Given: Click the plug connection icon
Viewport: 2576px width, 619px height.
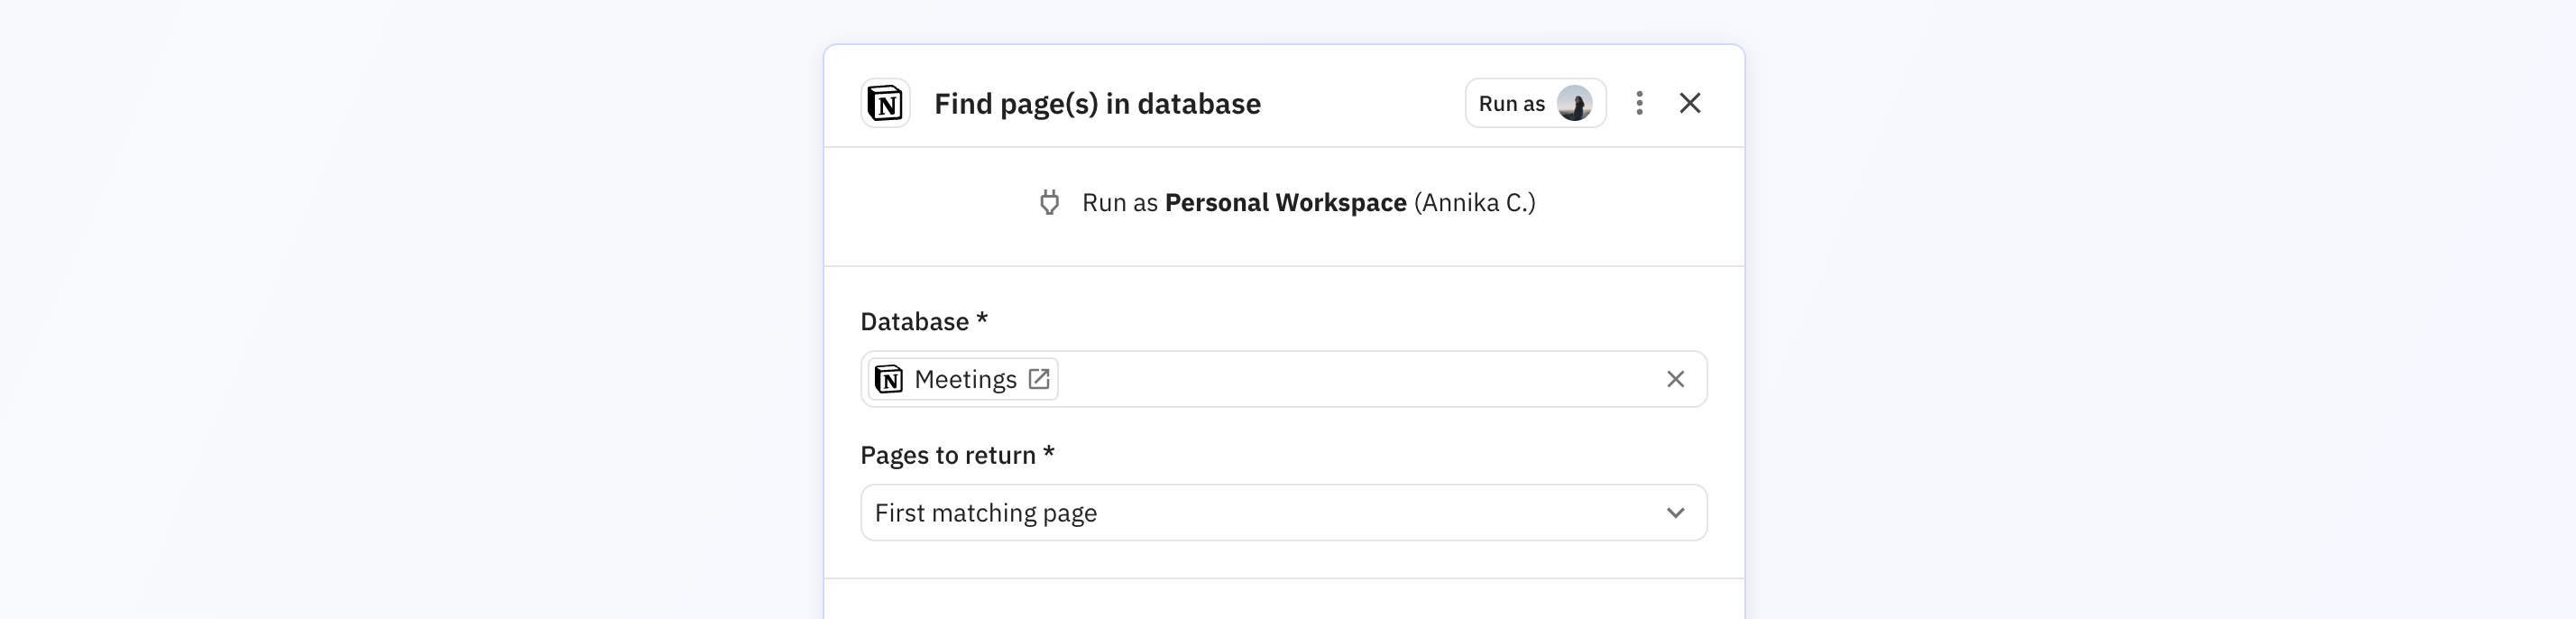Looking at the screenshot, I should (1049, 202).
